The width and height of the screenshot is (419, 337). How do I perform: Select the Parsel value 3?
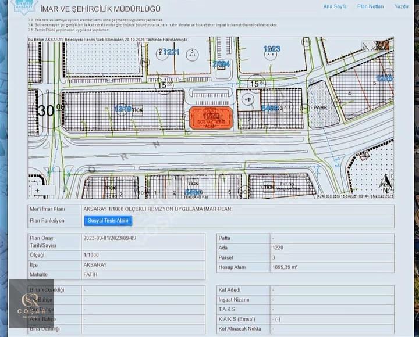(x=274, y=258)
